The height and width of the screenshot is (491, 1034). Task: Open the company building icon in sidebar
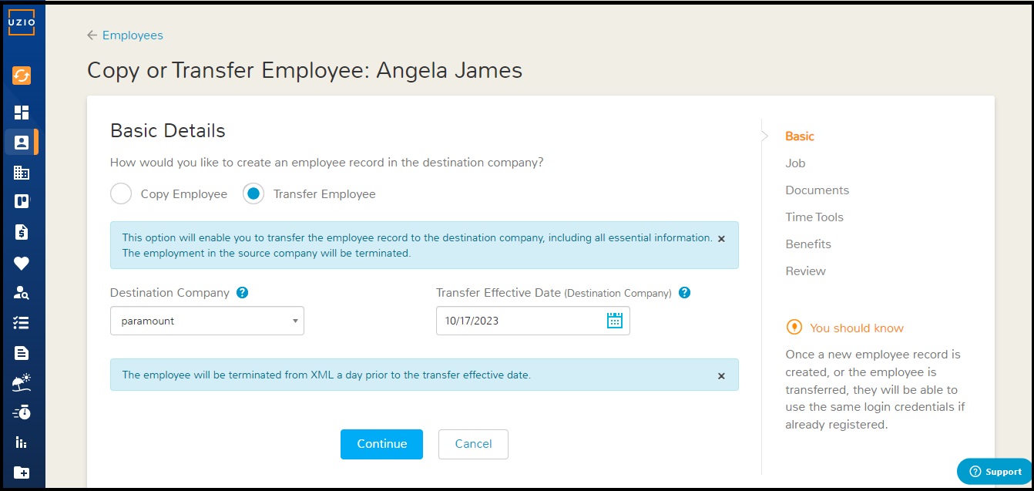tap(22, 173)
